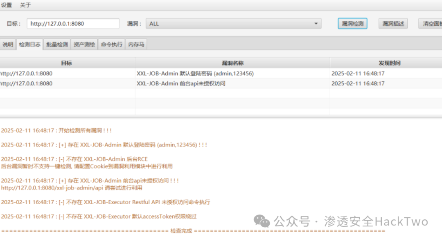Viewport: 442px width, 239px height.
Task: Click the 目标 column header
Action: click(67, 63)
